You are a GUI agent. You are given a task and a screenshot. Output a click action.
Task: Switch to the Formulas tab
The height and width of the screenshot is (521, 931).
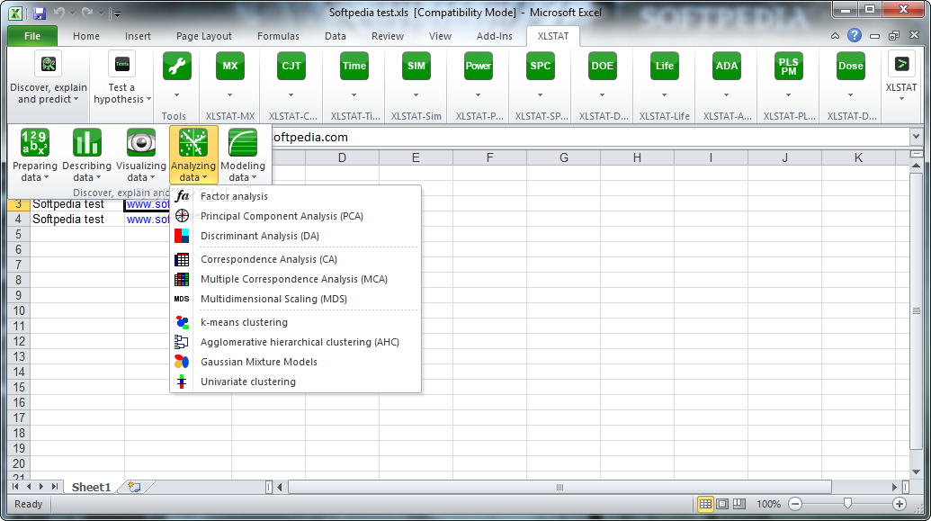278,36
